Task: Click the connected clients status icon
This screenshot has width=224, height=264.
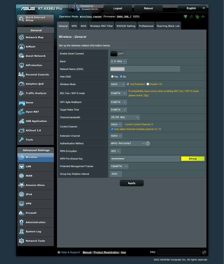Action: [191, 17]
